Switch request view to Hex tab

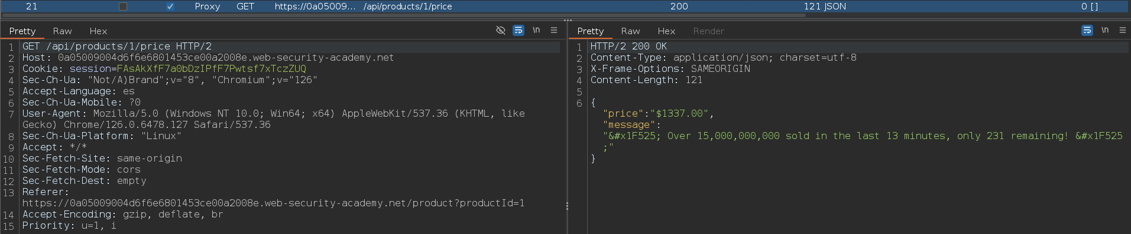98,31
